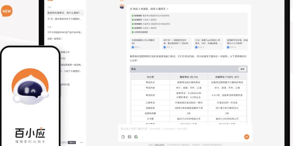Open source card 申请美国硕士可以用雅思吗?
The height and width of the screenshot is (146, 293).
coord(145,43)
